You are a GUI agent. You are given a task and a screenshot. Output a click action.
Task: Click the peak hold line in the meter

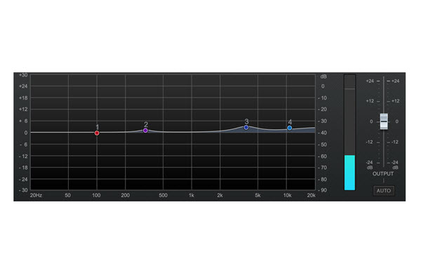pyautogui.click(x=350, y=88)
